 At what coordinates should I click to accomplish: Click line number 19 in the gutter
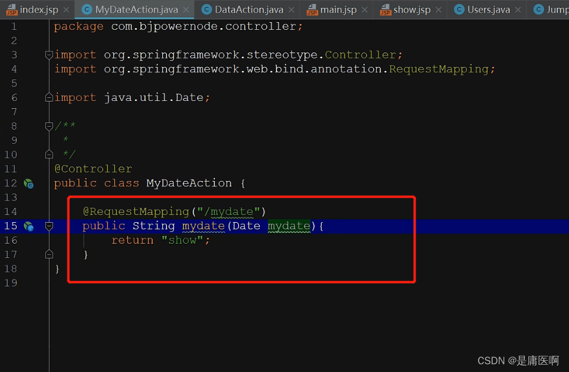pyautogui.click(x=11, y=282)
